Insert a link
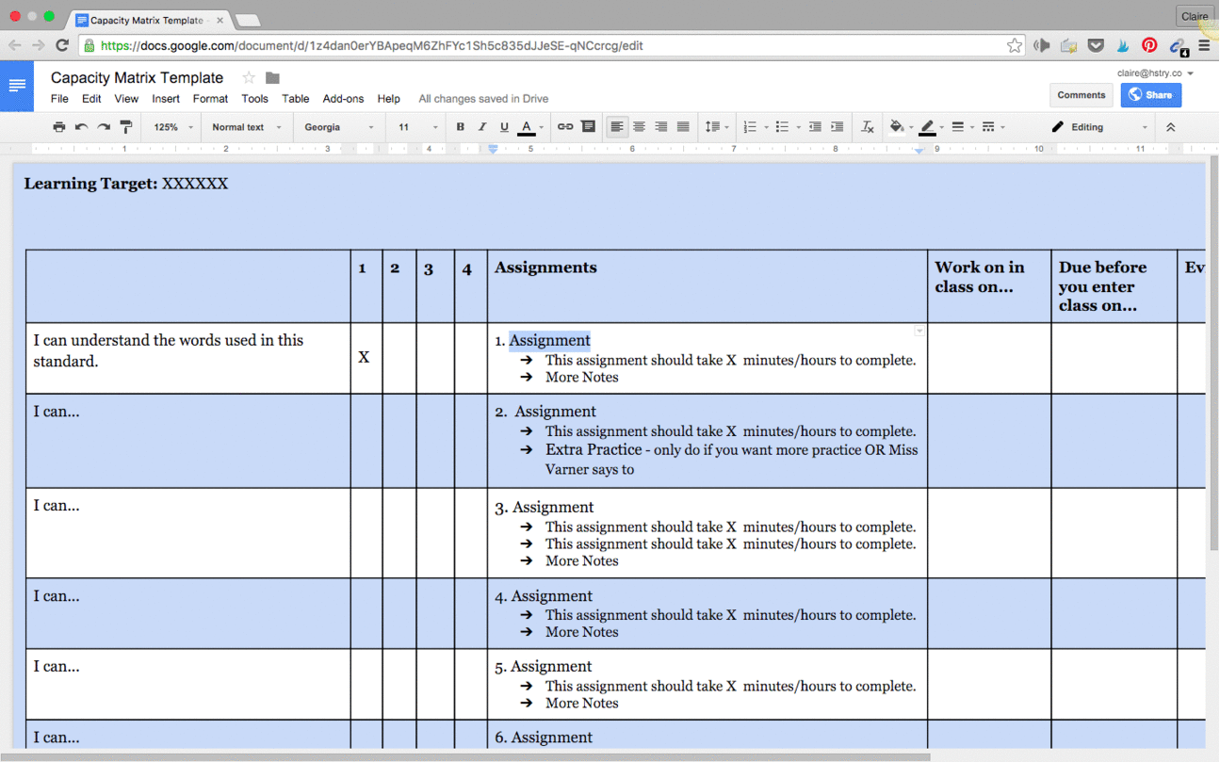 tap(564, 126)
